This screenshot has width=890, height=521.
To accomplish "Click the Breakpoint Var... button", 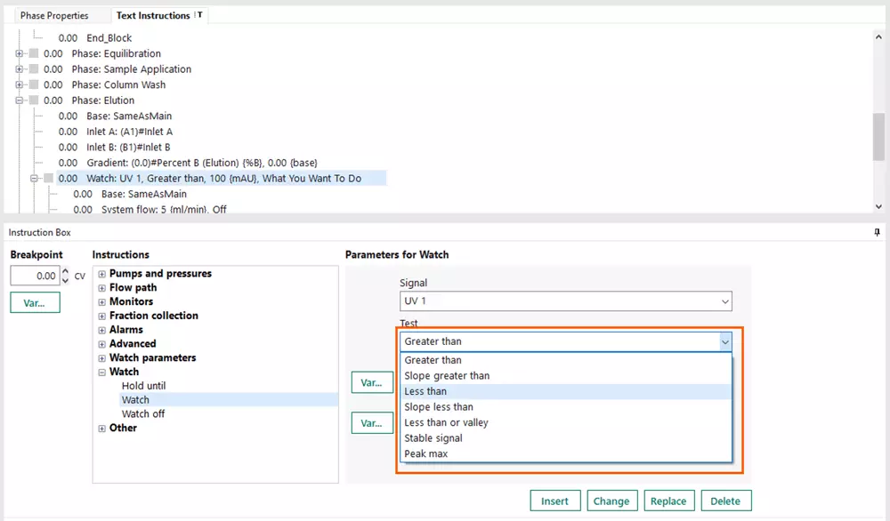I will click(x=34, y=302).
